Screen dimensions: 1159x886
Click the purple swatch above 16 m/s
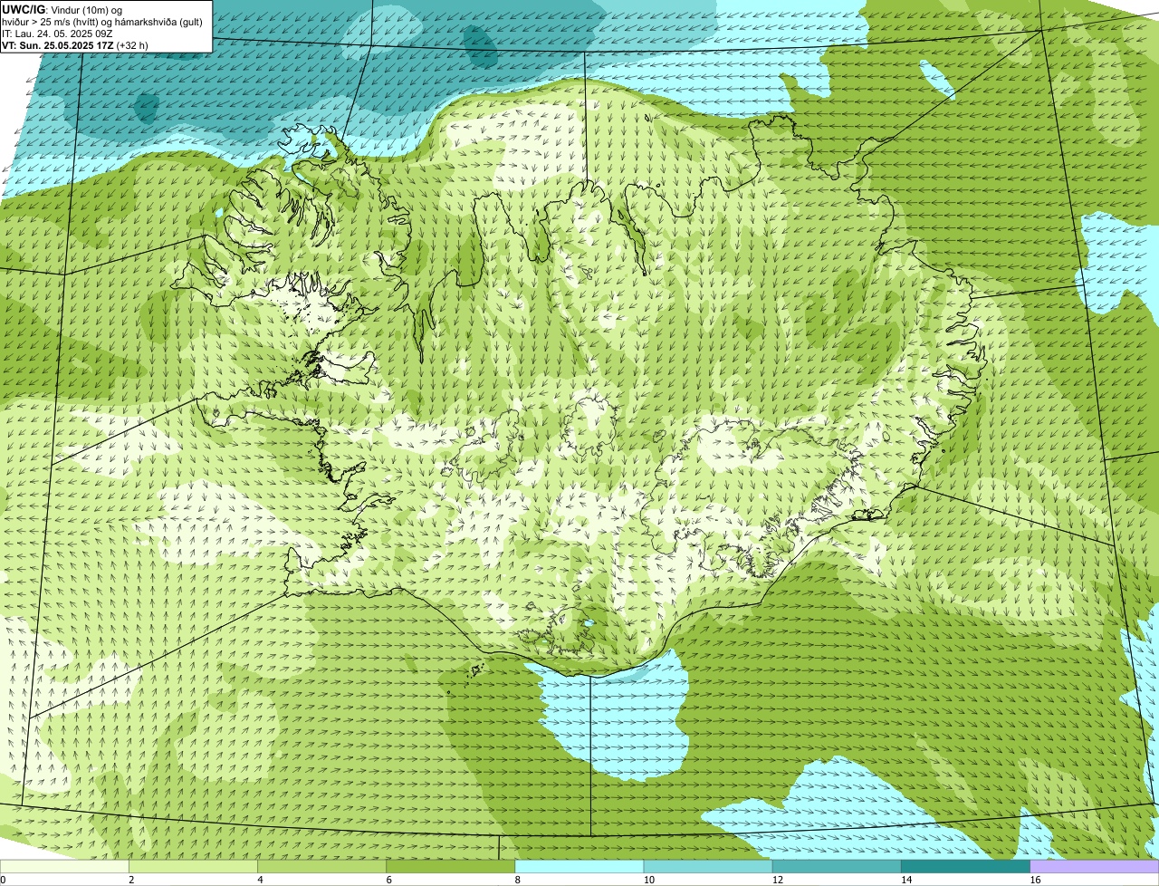1094,866
